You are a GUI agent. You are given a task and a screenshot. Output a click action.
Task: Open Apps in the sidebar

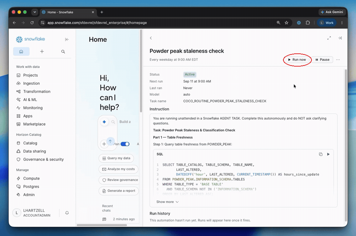[x=28, y=116]
